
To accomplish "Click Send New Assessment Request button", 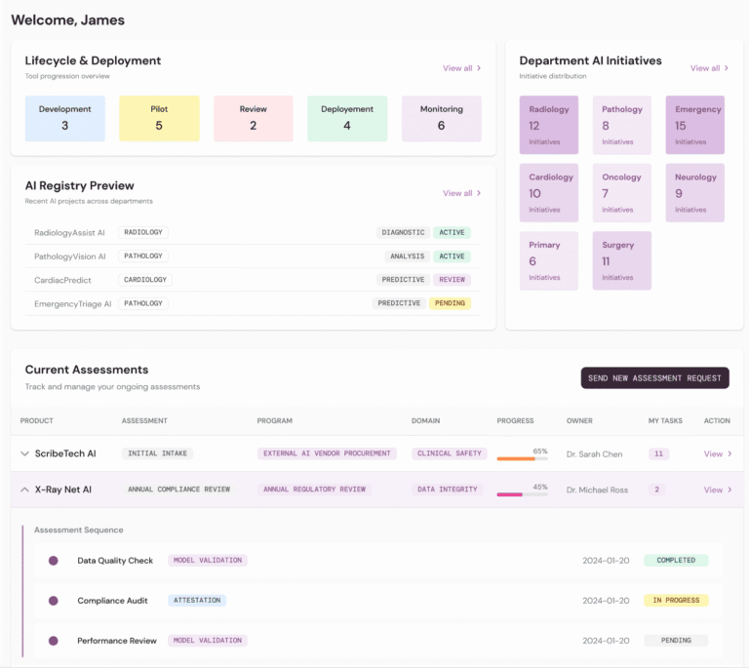I will 654,378.
